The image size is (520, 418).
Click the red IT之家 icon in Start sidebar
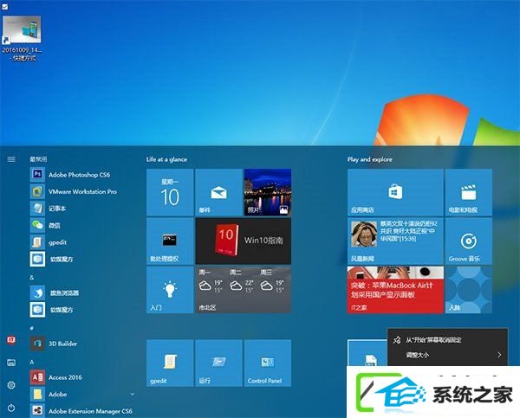[11, 340]
